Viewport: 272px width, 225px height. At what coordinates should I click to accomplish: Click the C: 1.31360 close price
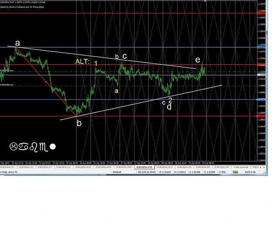[x=210, y=172]
